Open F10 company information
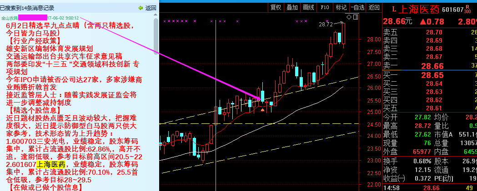The width and height of the screenshot is (477, 191). (x=325, y=8)
